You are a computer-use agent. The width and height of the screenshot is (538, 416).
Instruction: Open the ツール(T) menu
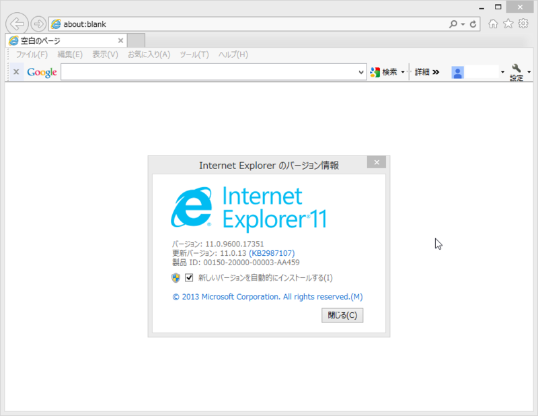click(x=194, y=55)
